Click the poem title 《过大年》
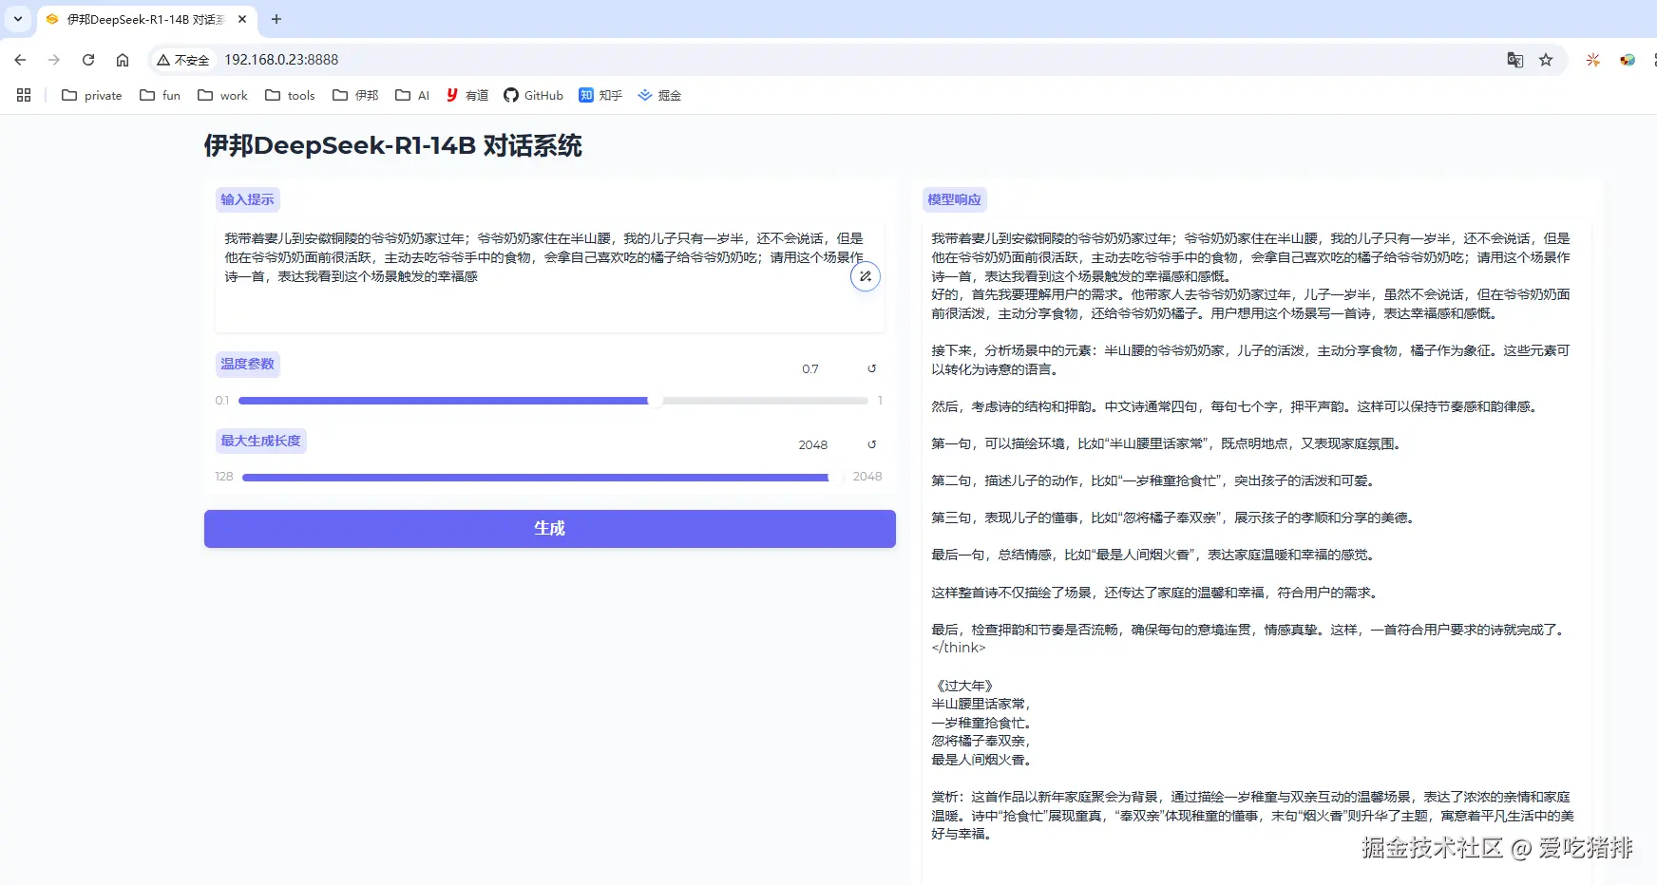The image size is (1657, 885). click(964, 686)
